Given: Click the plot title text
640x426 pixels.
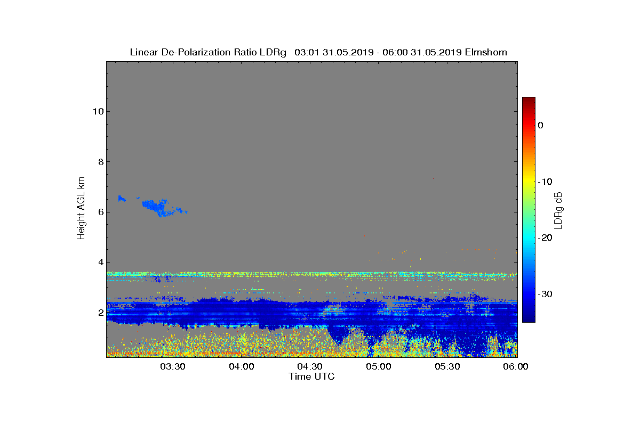Looking at the screenshot, I should [318, 52].
